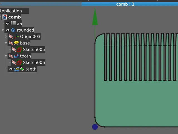Image resolution: width=178 pixels, height=134 pixels.
Task: Click the yellow pad icon beside base
Action: 16,43
